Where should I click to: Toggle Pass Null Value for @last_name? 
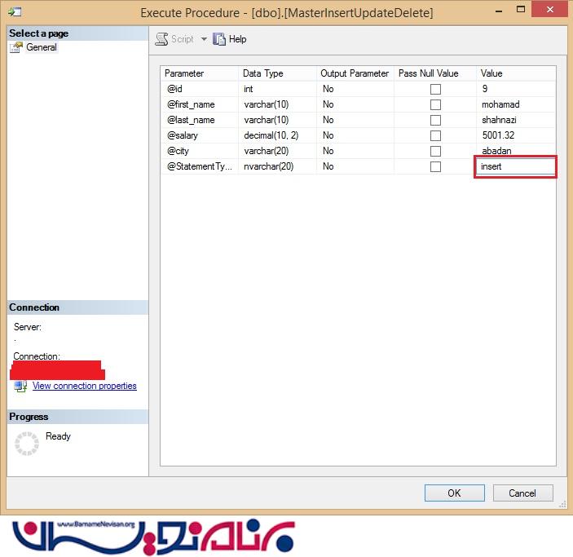pyautogui.click(x=435, y=120)
